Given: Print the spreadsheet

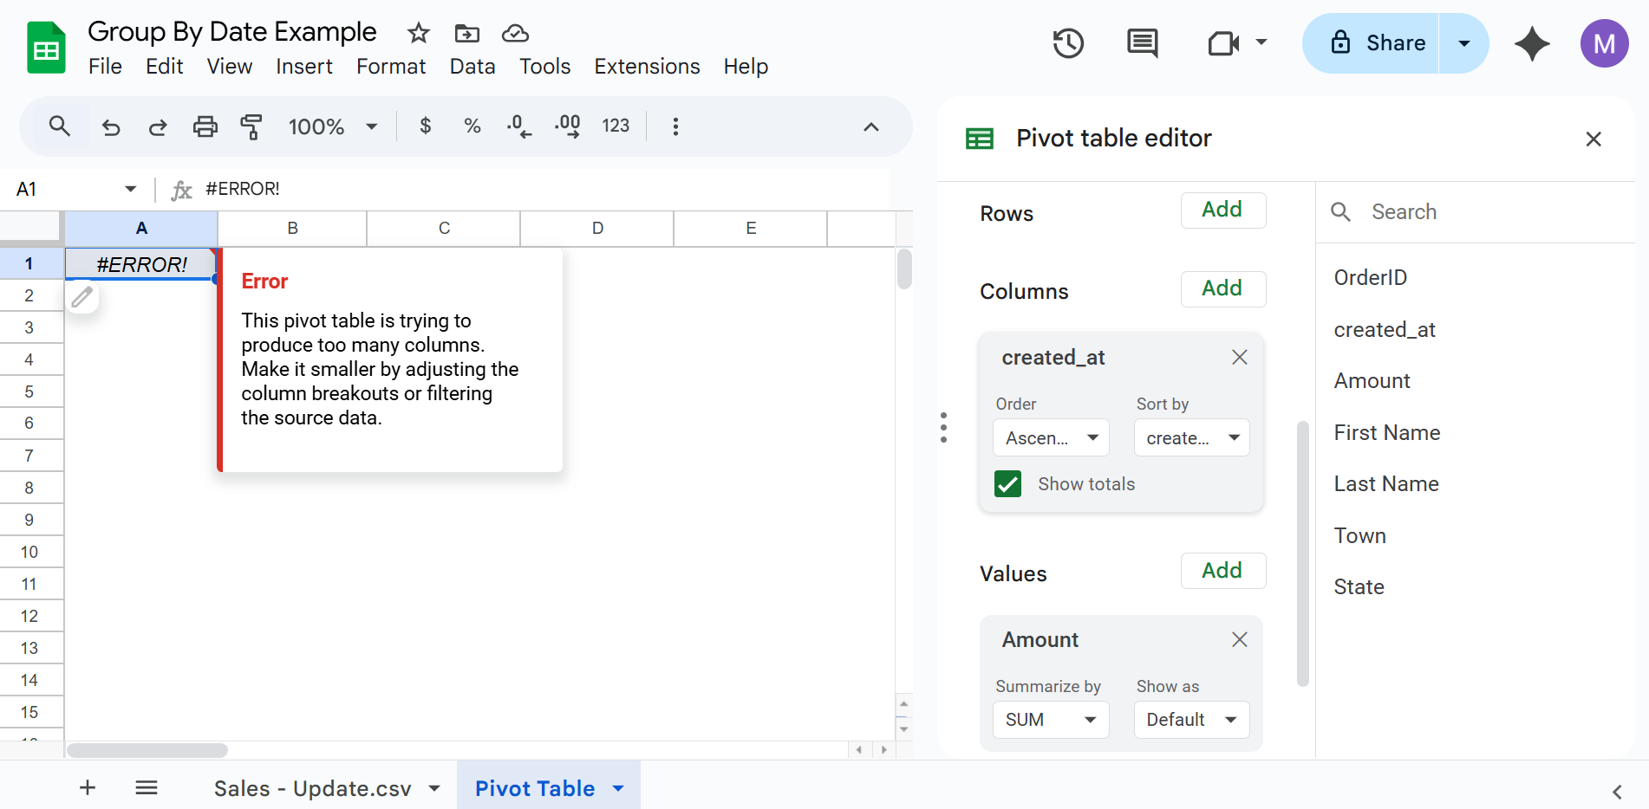Looking at the screenshot, I should (205, 126).
